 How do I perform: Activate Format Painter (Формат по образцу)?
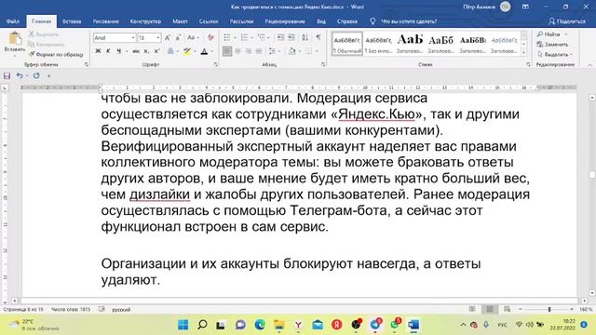pos(56,54)
